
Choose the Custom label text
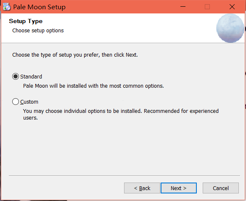(x=29, y=102)
